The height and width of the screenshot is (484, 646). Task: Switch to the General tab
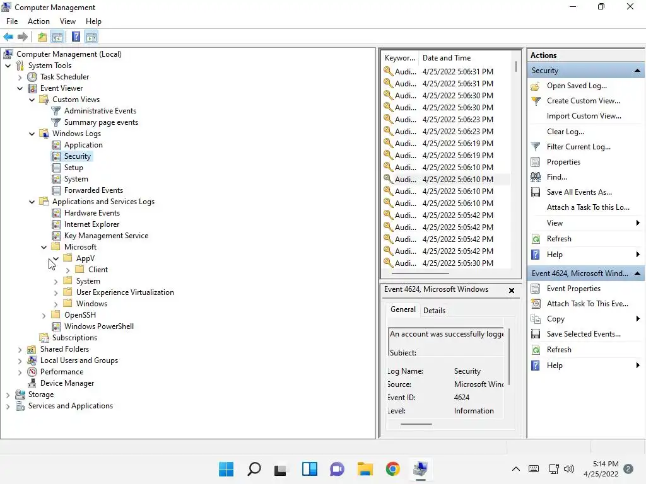(x=403, y=309)
